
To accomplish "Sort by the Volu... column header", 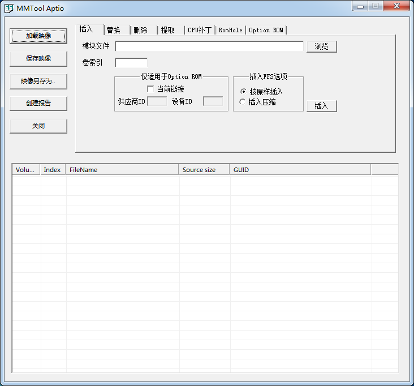I will (x=26, y=170).
